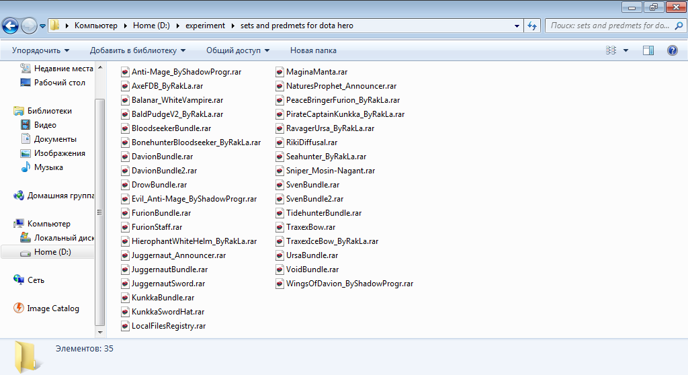Click navigation pane scroll down arrow
The image size is (688, 375).
point(100,333)
